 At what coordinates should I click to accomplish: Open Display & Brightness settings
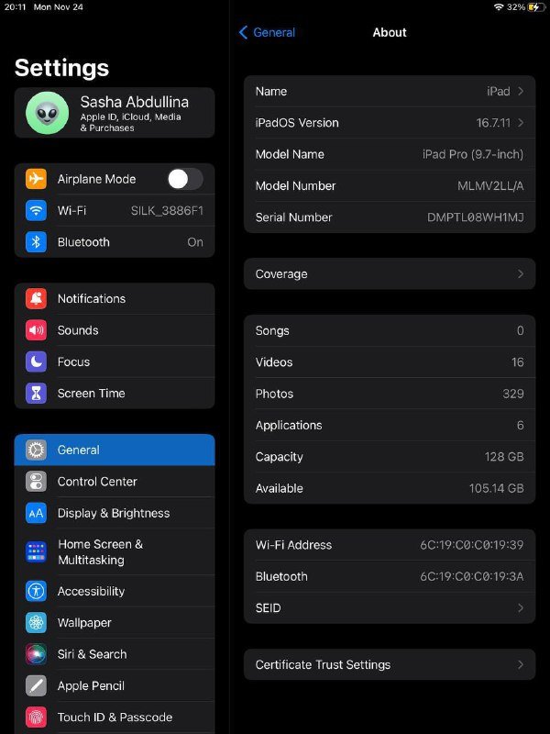(115, 513)
